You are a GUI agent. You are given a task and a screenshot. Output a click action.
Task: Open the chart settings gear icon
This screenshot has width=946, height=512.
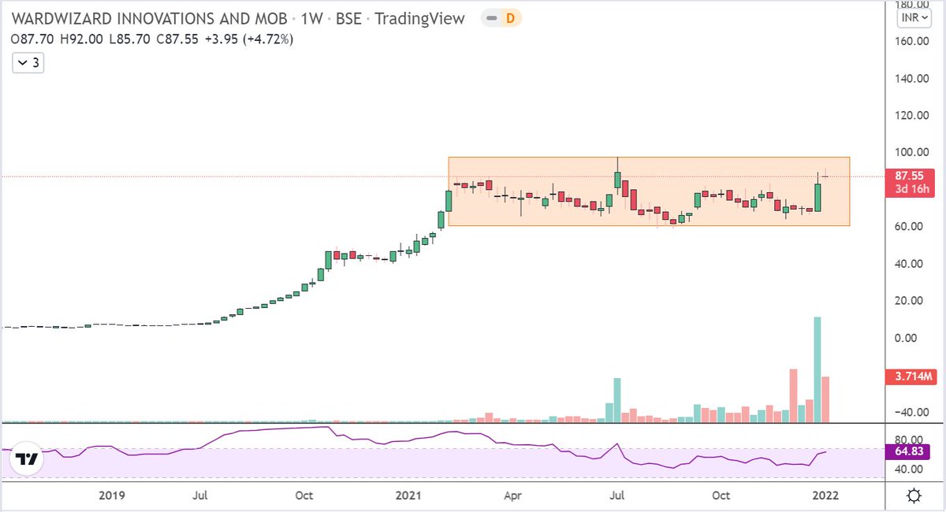pos(914,496)
